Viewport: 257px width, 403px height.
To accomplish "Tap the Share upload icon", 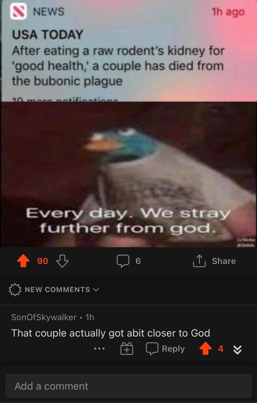I will pos(199,261).
